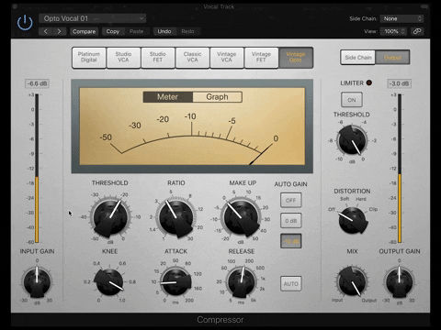Click the -6.6 dB input level readout
This screenshot has width=441, height=330.
click(x=37, y=83)
